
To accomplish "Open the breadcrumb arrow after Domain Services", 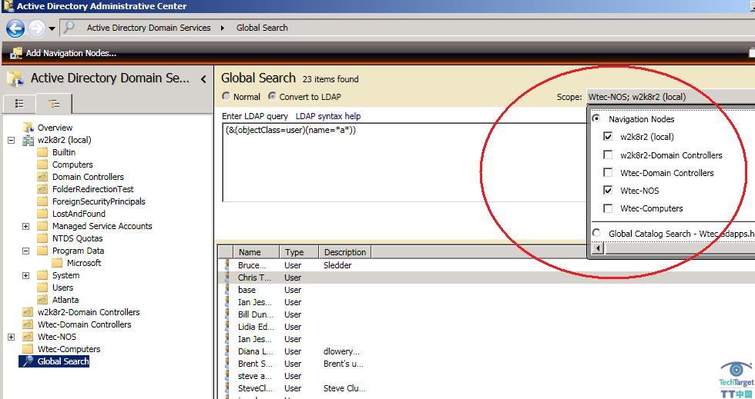I will pos(223,28).
